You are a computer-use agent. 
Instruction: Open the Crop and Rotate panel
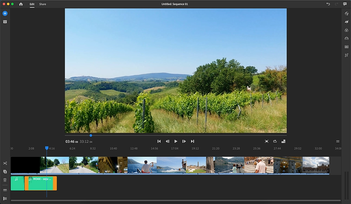[346, 55]
